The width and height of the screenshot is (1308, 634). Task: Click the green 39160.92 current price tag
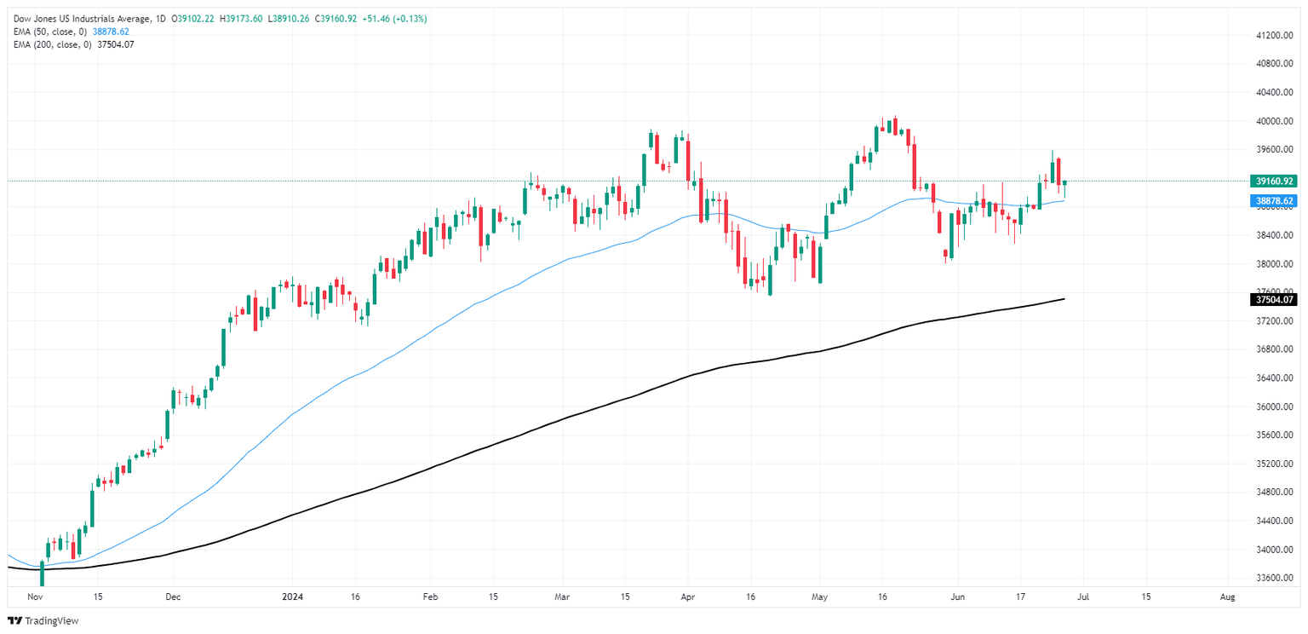pos(1273,181)
